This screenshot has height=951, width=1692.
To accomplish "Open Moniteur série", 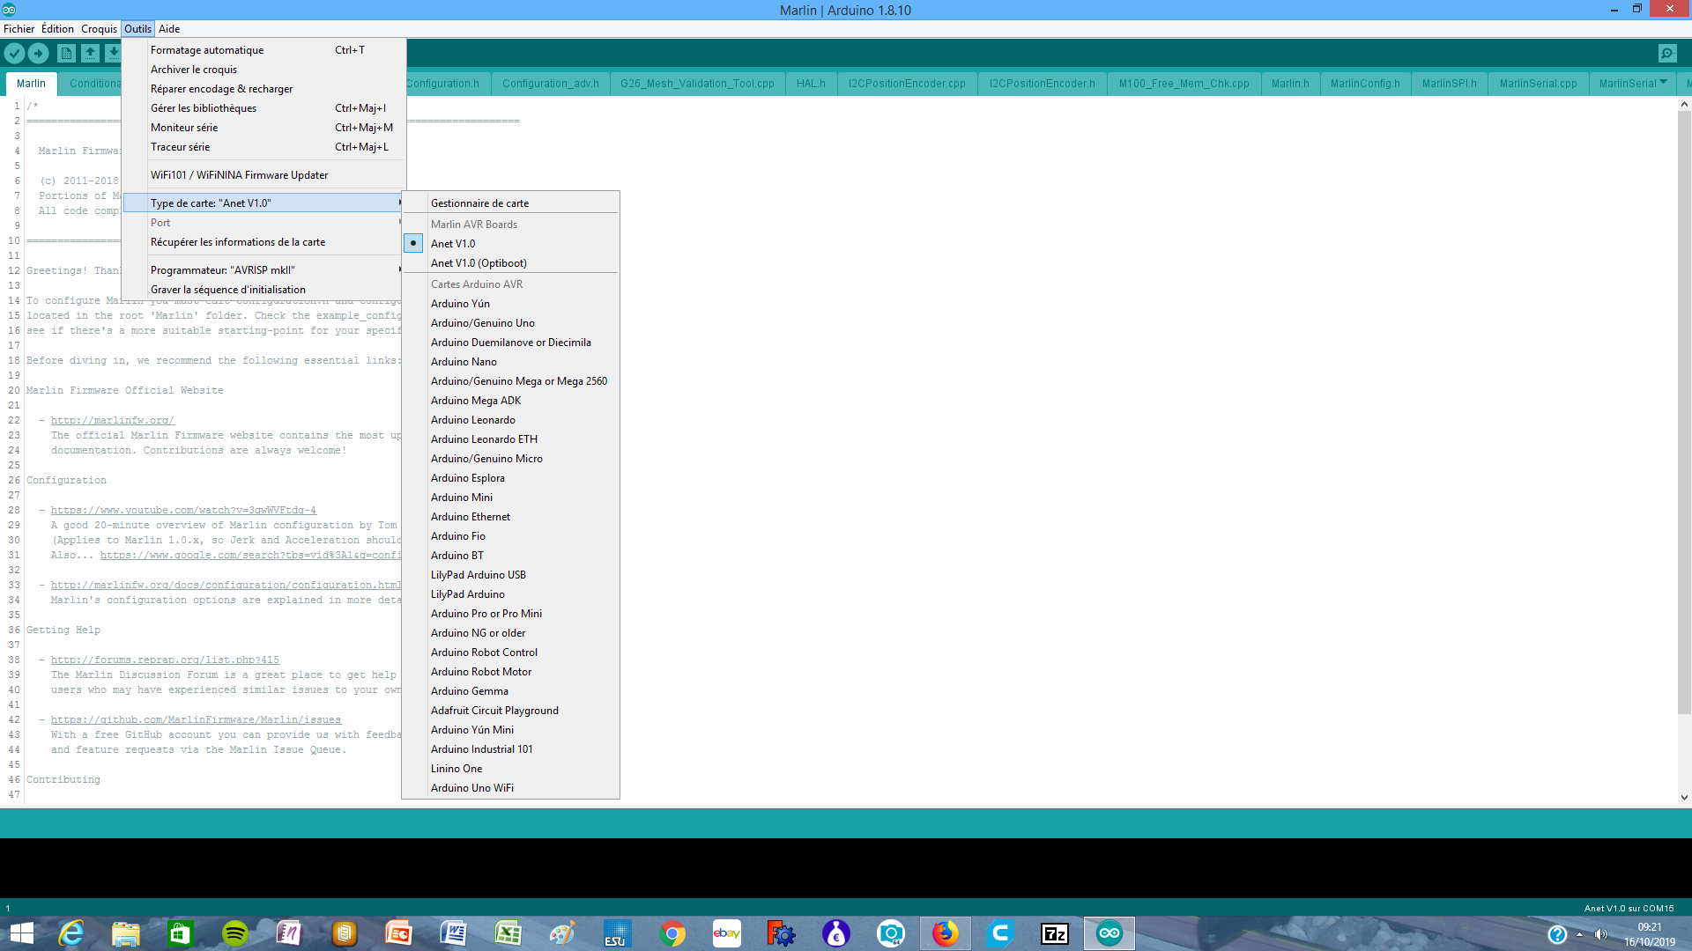I will click(264, 128).
